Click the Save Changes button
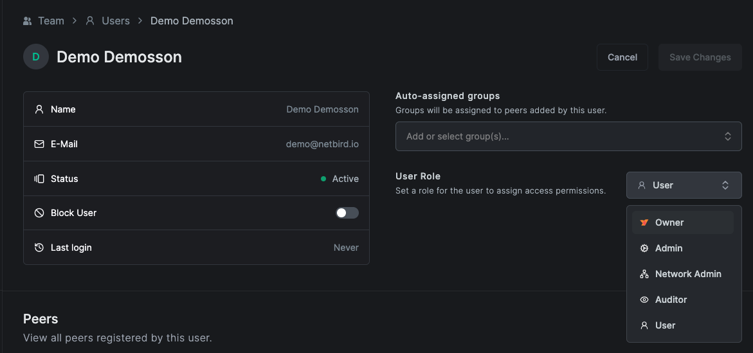Viewport: 753px width, 353px height. pos(700,57)
